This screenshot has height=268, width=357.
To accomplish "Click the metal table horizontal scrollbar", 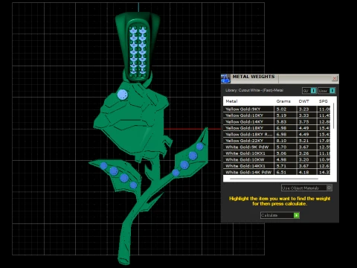I will click(x=274, y=179).
